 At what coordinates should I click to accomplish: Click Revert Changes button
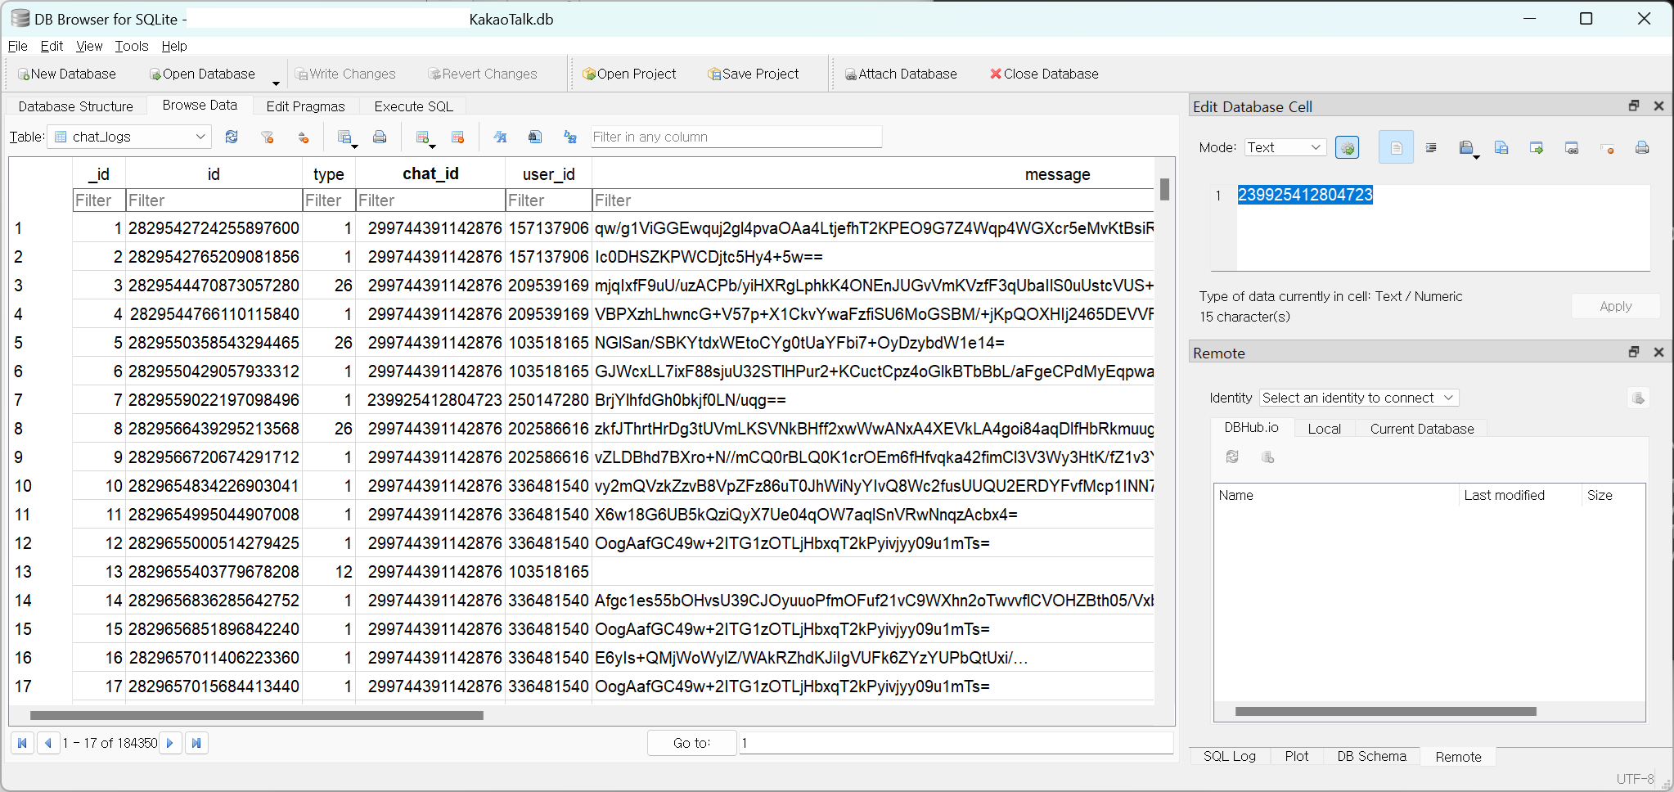pyautogui.click(x=483, y=74)
